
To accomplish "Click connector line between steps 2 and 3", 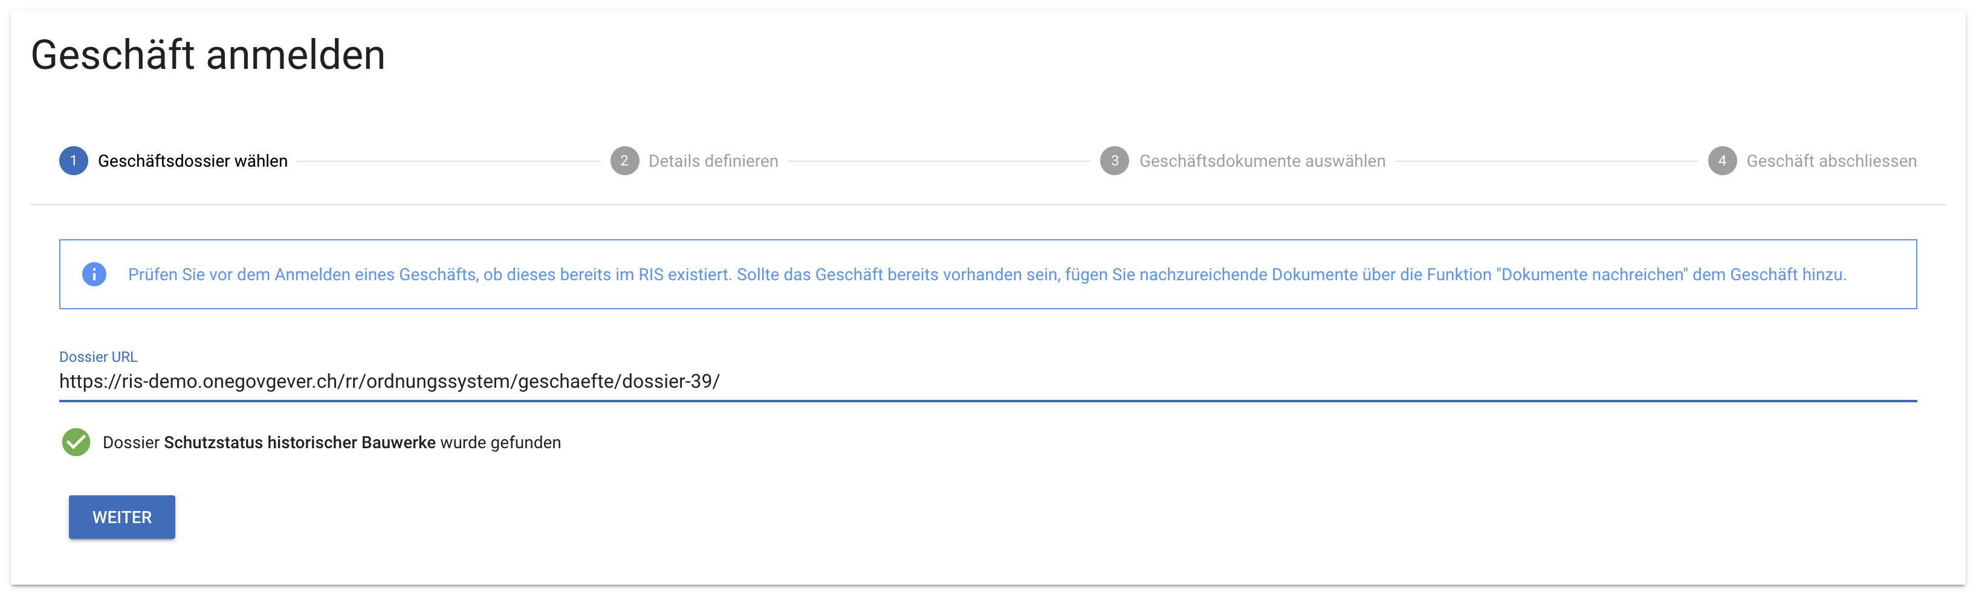I will tap(939, 161).
